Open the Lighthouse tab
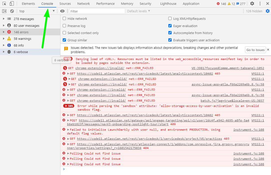The image size is (271, 175). click(168, 4)
